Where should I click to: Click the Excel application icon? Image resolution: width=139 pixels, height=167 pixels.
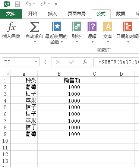click(7, 4)
